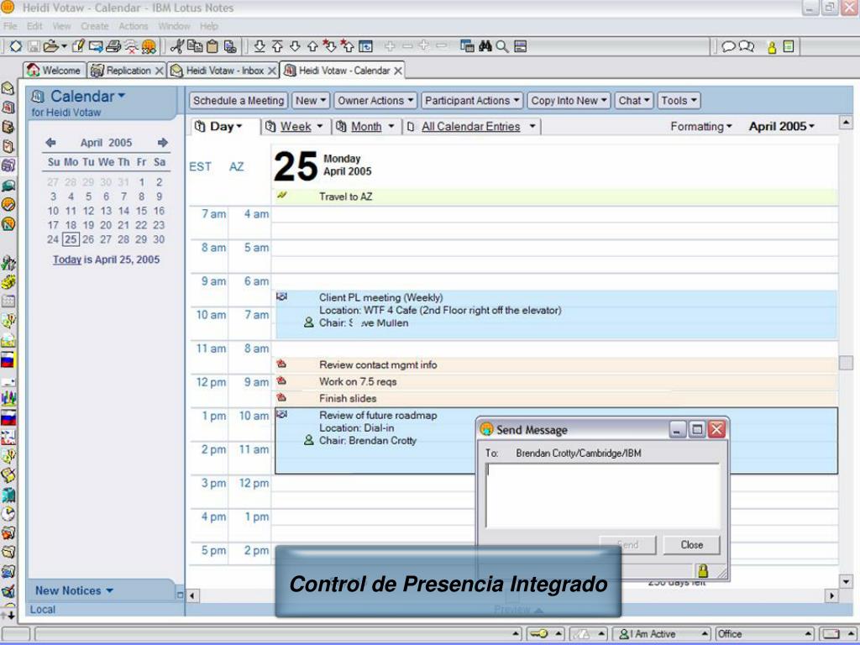The height and width of the screenshot is (645, 860).
Task: Open the Mail bookmark in sidebar
Action: click(8, 88)
